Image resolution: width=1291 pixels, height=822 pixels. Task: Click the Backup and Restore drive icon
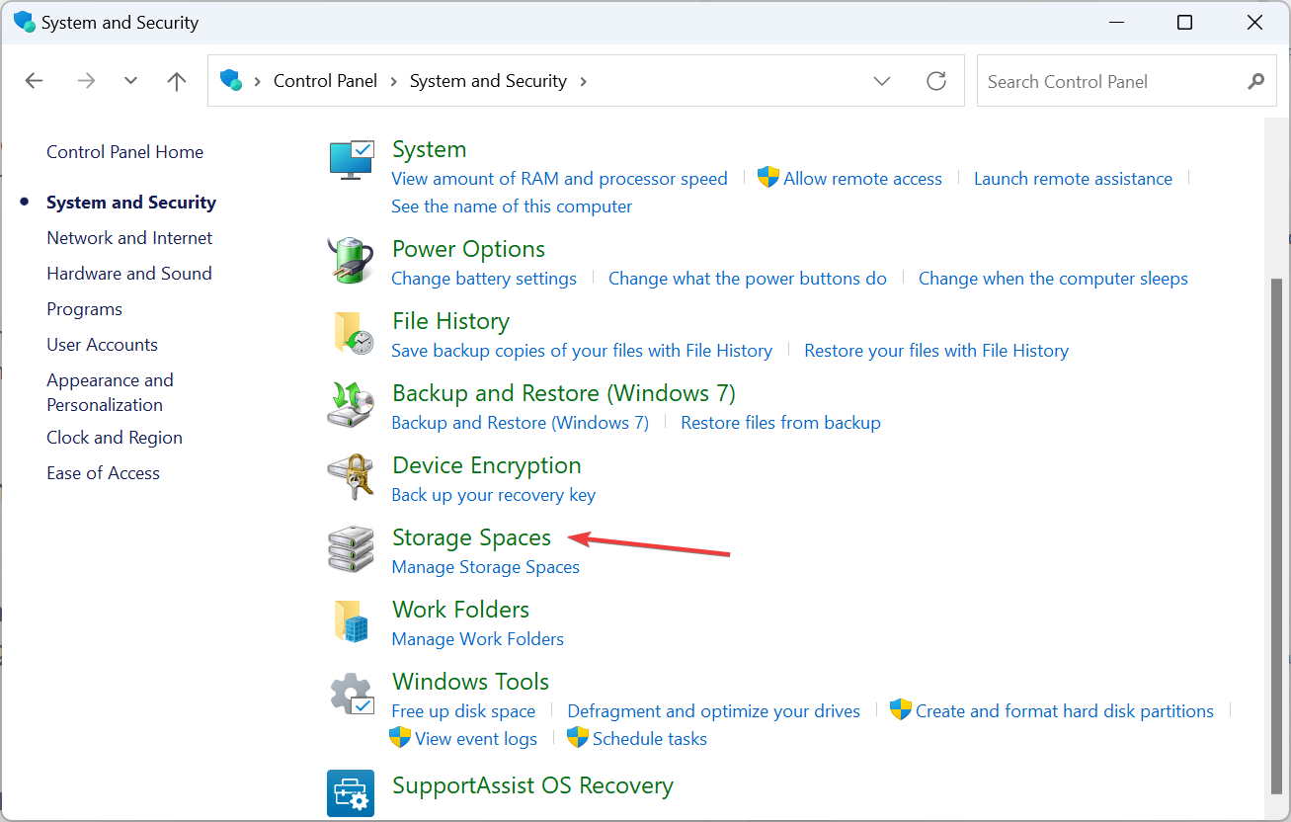(x=351, y=405)
